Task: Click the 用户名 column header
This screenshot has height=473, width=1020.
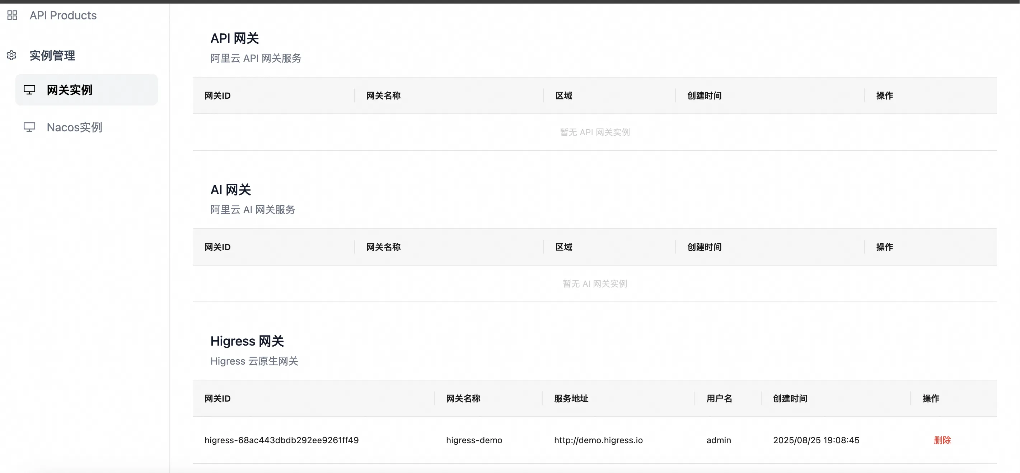Action: pyautogui.click(x=719, y=399)
